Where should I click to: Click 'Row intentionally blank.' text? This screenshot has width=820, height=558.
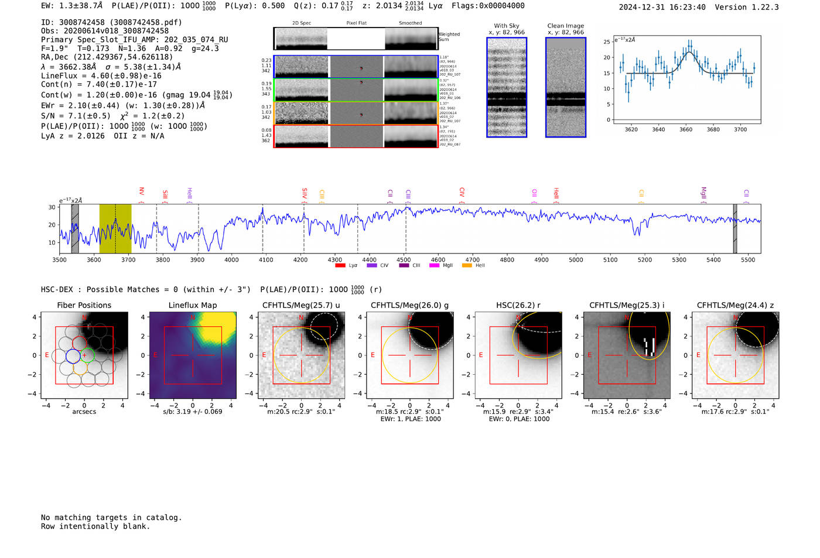(x=95, y=526)
